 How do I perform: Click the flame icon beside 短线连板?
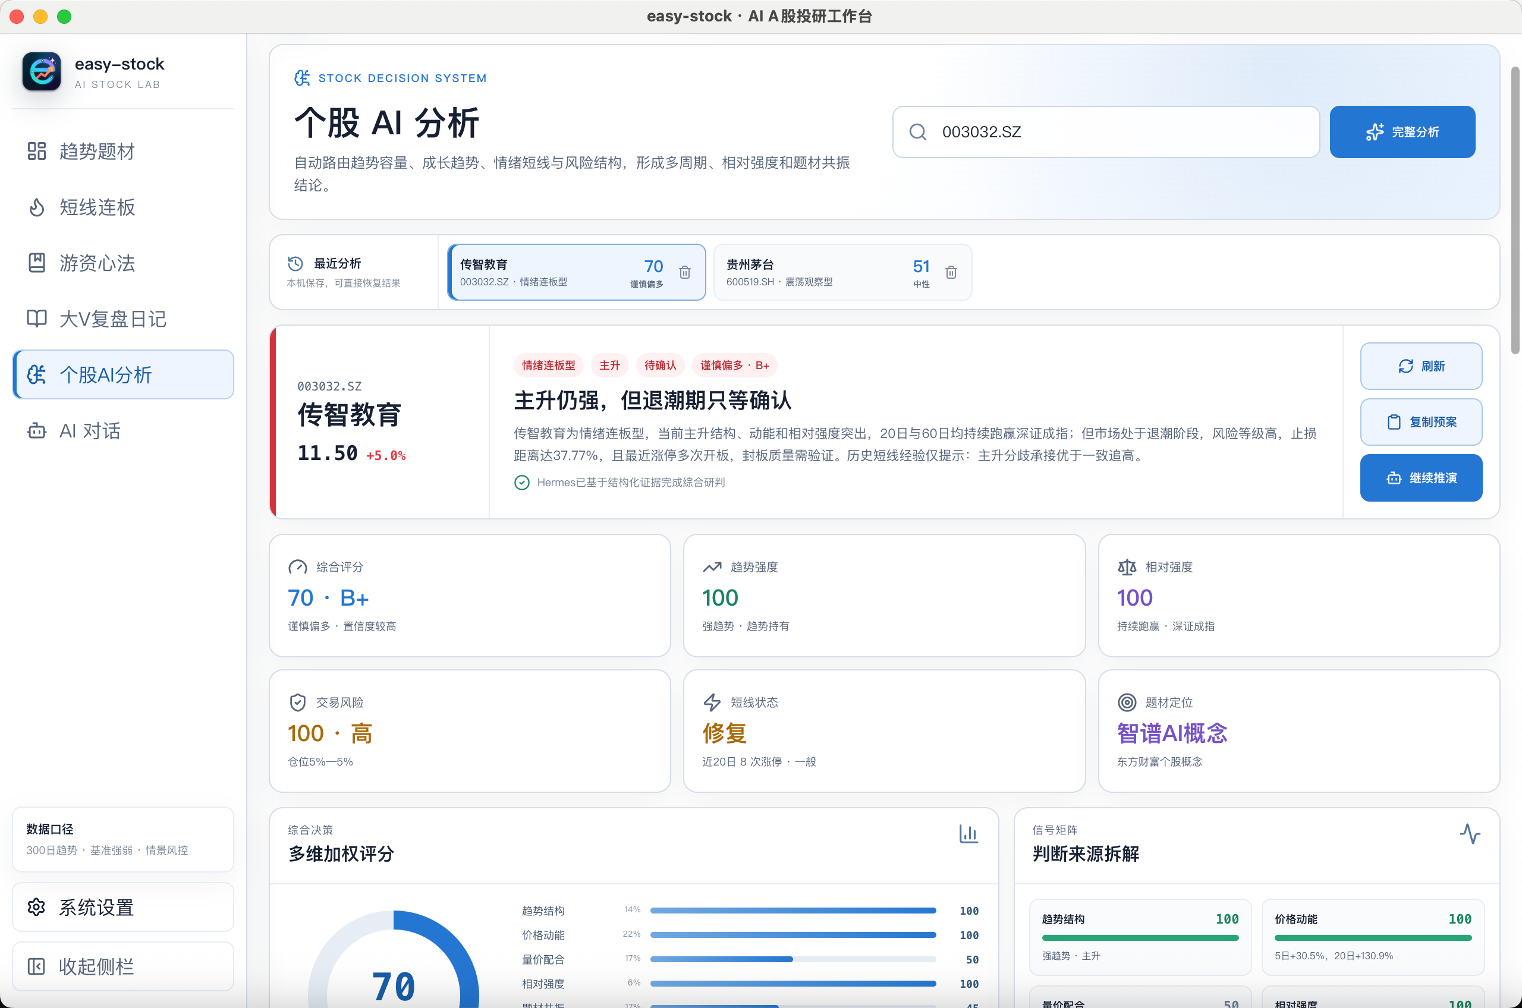(x=37, y=207)
